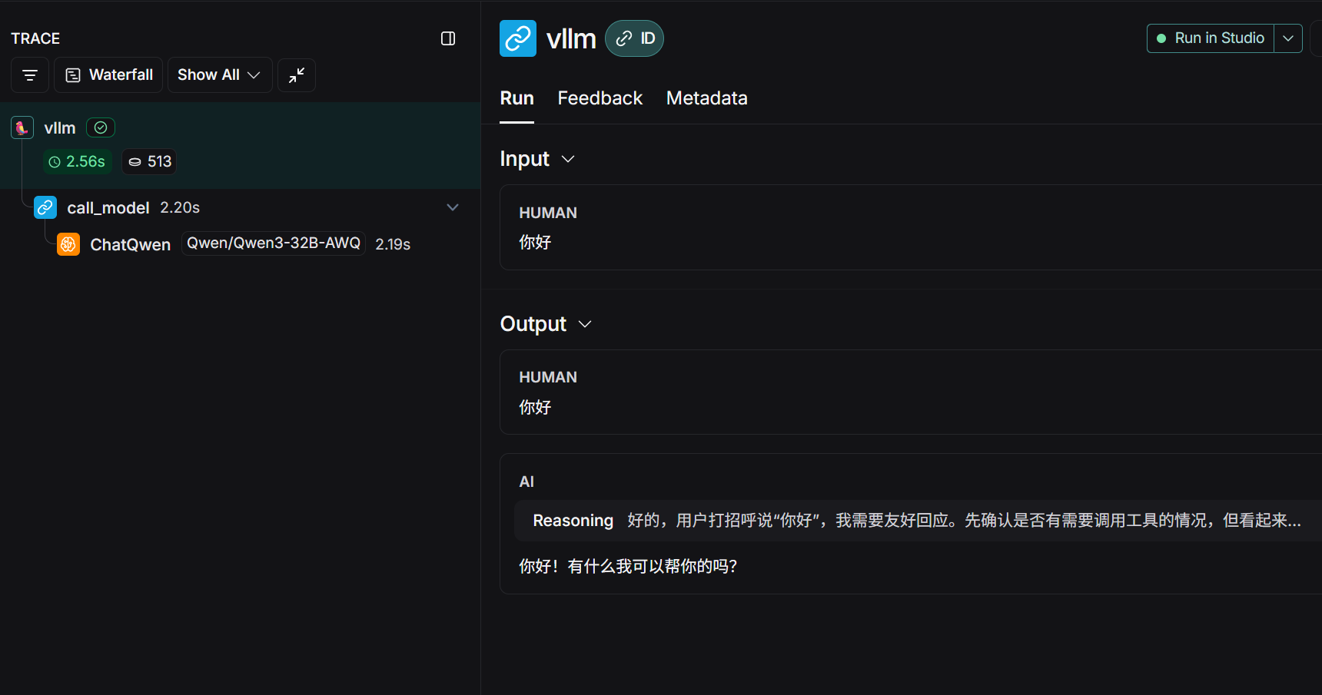Select the Waterfall view icon
1322x695 pixels.
[73, 74]
